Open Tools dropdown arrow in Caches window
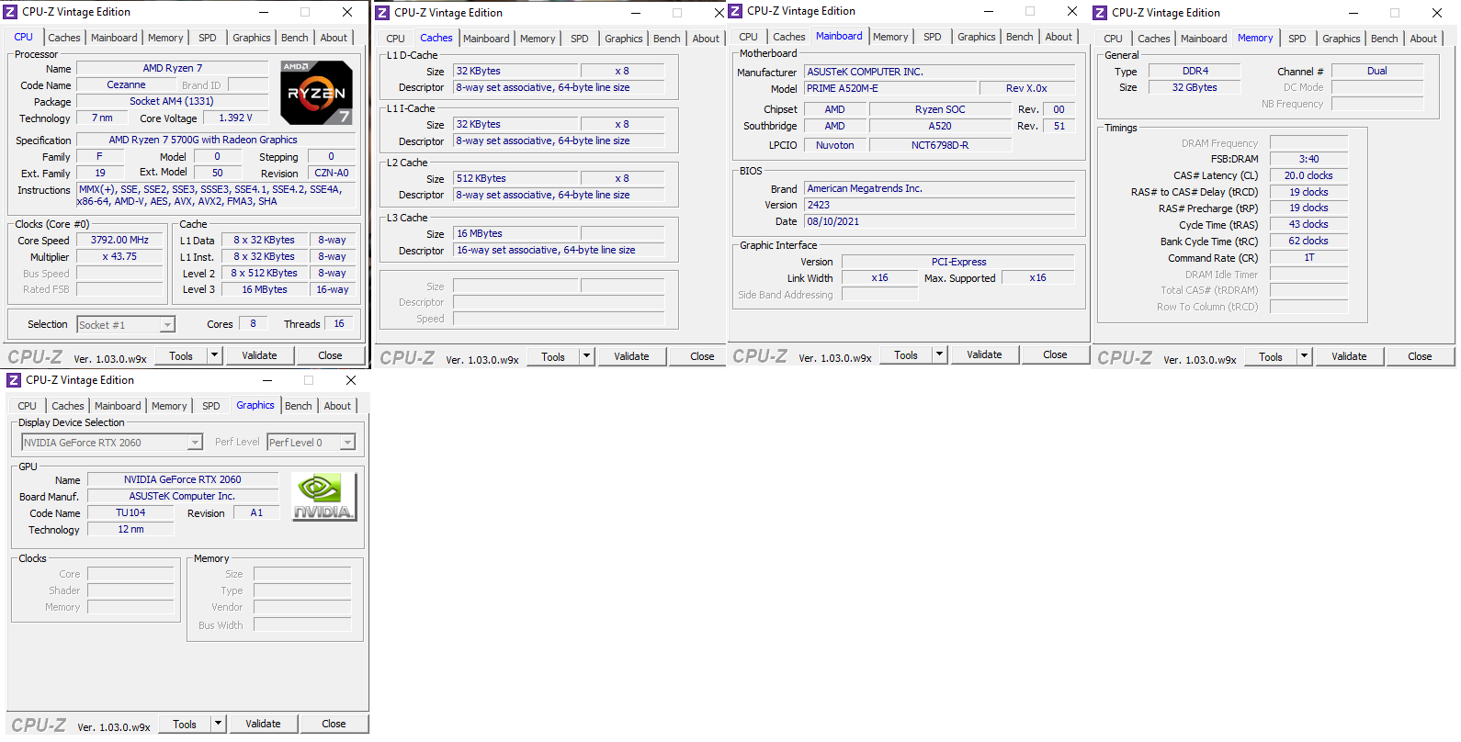The height and width of the screenshot is (742, 1461). [587, 356]
